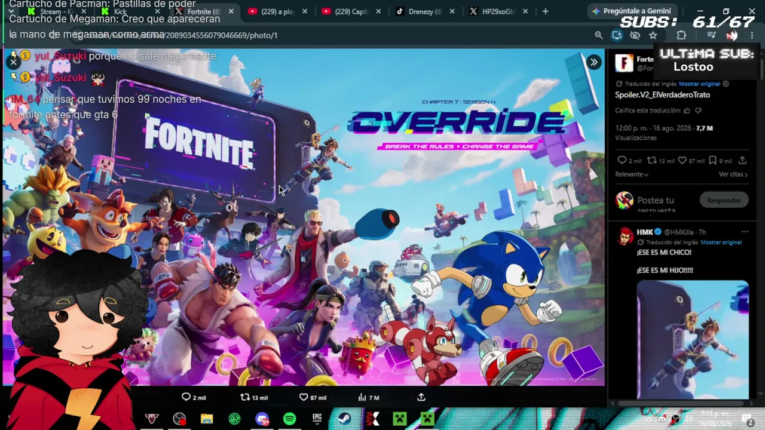Click the 'Responder' button
This screenshot has height=430, width=765.
coord(724,200)
